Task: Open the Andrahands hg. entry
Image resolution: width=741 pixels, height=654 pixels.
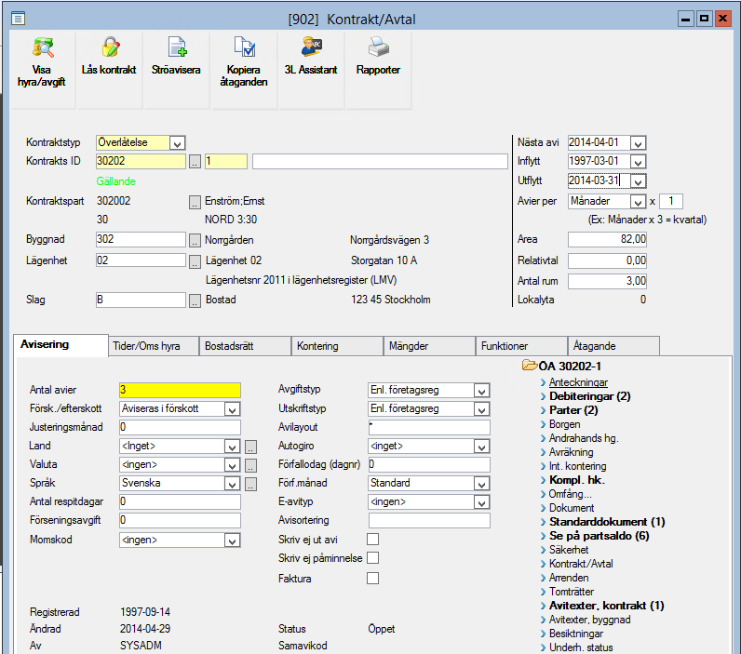Action: coord(584,438)
